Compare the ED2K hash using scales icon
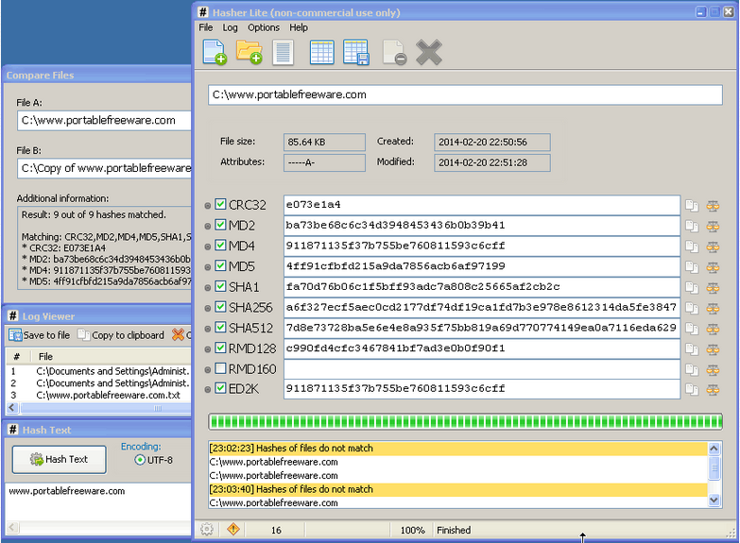Viewport: 740px width, 543px height. click(x=713, y=390)
